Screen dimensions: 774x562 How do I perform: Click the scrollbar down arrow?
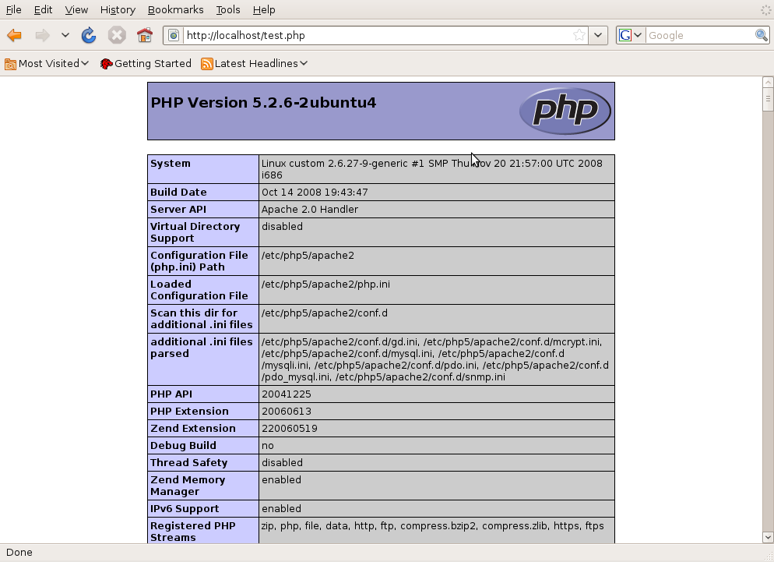pyautogui.click(x=768, y=537)
